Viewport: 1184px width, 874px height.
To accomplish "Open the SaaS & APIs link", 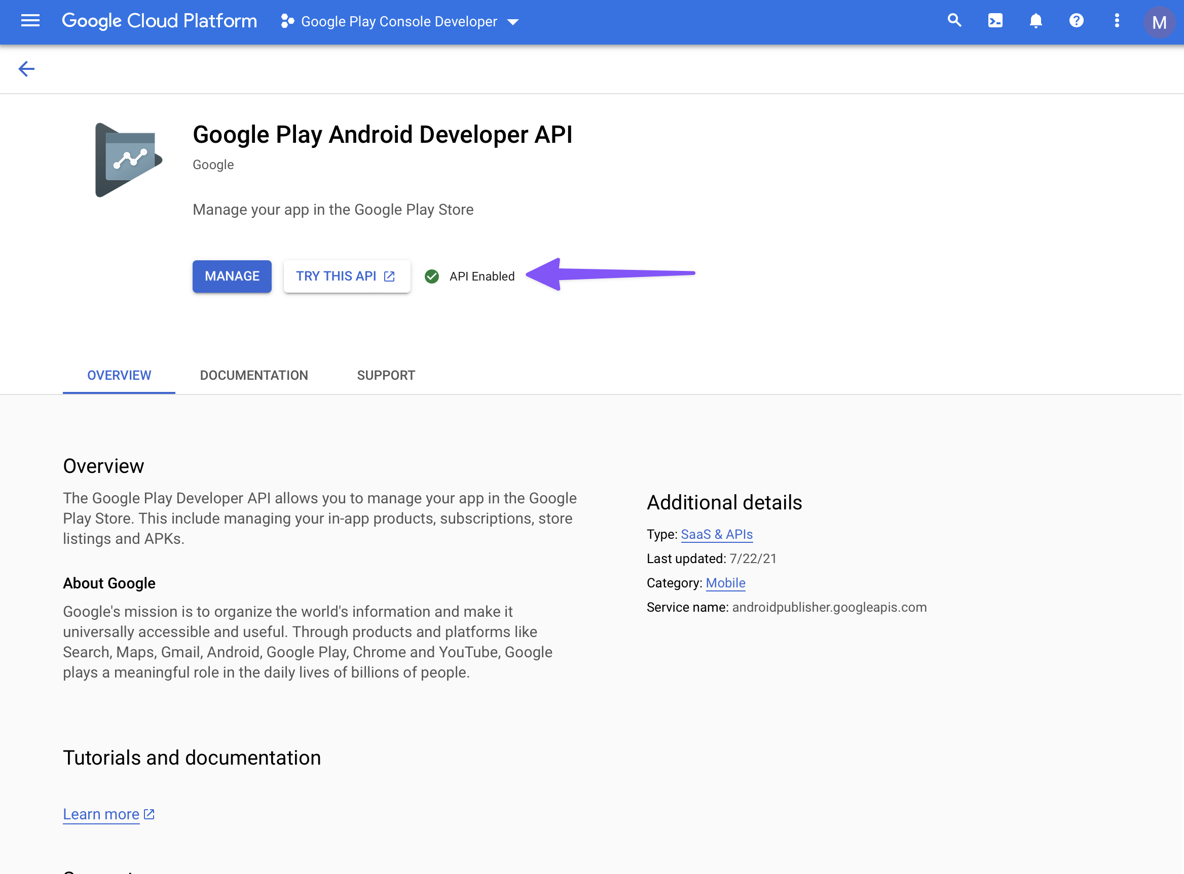I will (717, 534).
